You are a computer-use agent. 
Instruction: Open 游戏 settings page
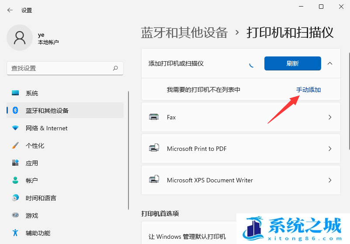31,216
